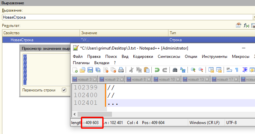Image resolution: width=255 pixels, height=134 pixels.
Task: Click Windows (CR LF) in status bar
Action: tap(205, 123)
